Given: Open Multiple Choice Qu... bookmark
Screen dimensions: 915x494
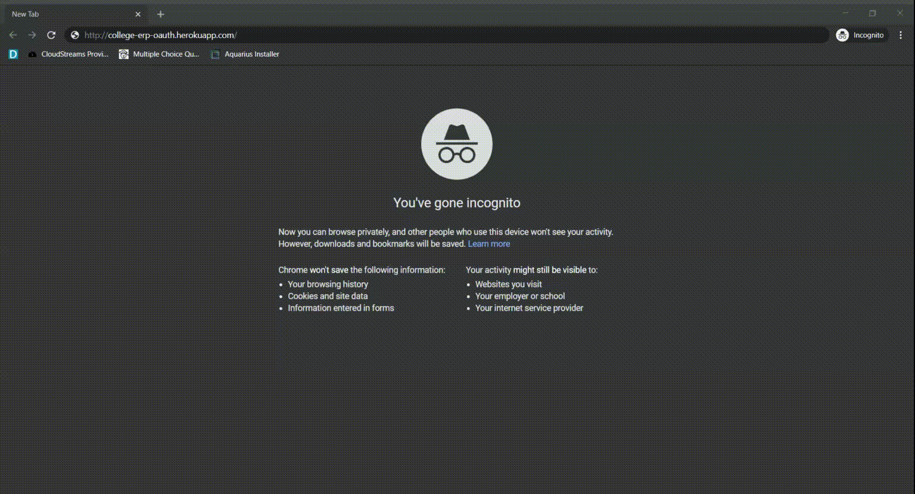Looking at the screenshot, I should pos(159,54).
